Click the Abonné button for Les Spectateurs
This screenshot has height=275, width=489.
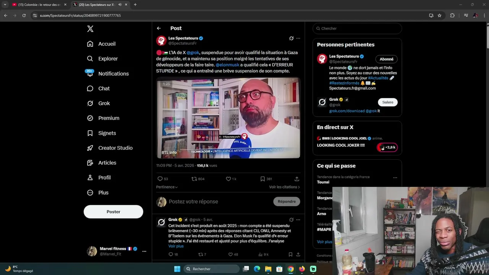coord(387,59)
